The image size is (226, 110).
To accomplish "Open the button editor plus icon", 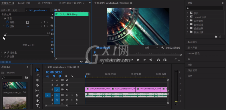I will [179, 60].
